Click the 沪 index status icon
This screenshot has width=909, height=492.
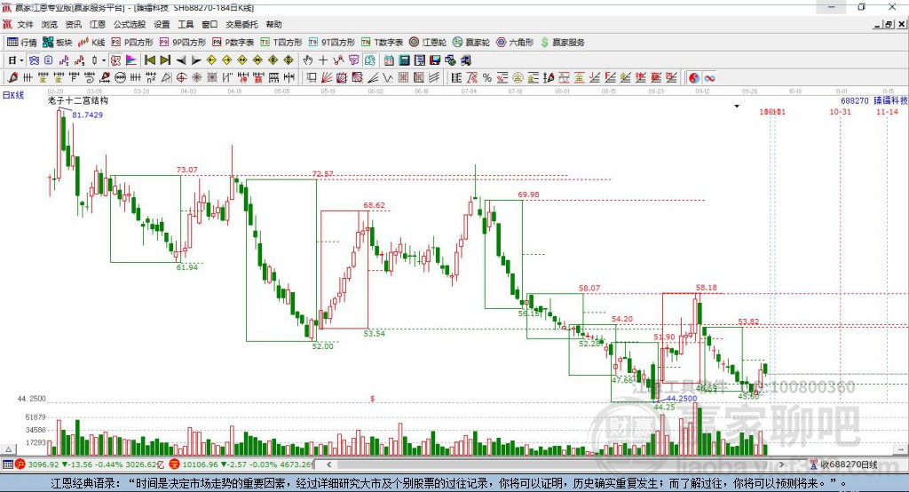coord(21,464)
